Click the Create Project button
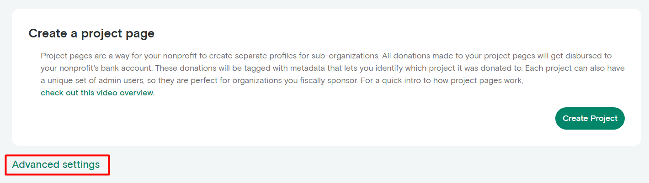The width and height of the screenshot is (649, 183). click(590, 118)
